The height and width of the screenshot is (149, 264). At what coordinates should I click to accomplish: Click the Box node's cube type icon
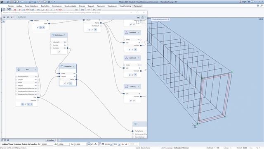[19, 70]
